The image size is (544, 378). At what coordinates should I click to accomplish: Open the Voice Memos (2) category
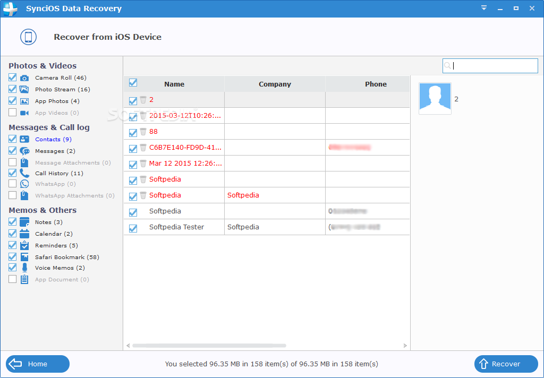[59, 268]
